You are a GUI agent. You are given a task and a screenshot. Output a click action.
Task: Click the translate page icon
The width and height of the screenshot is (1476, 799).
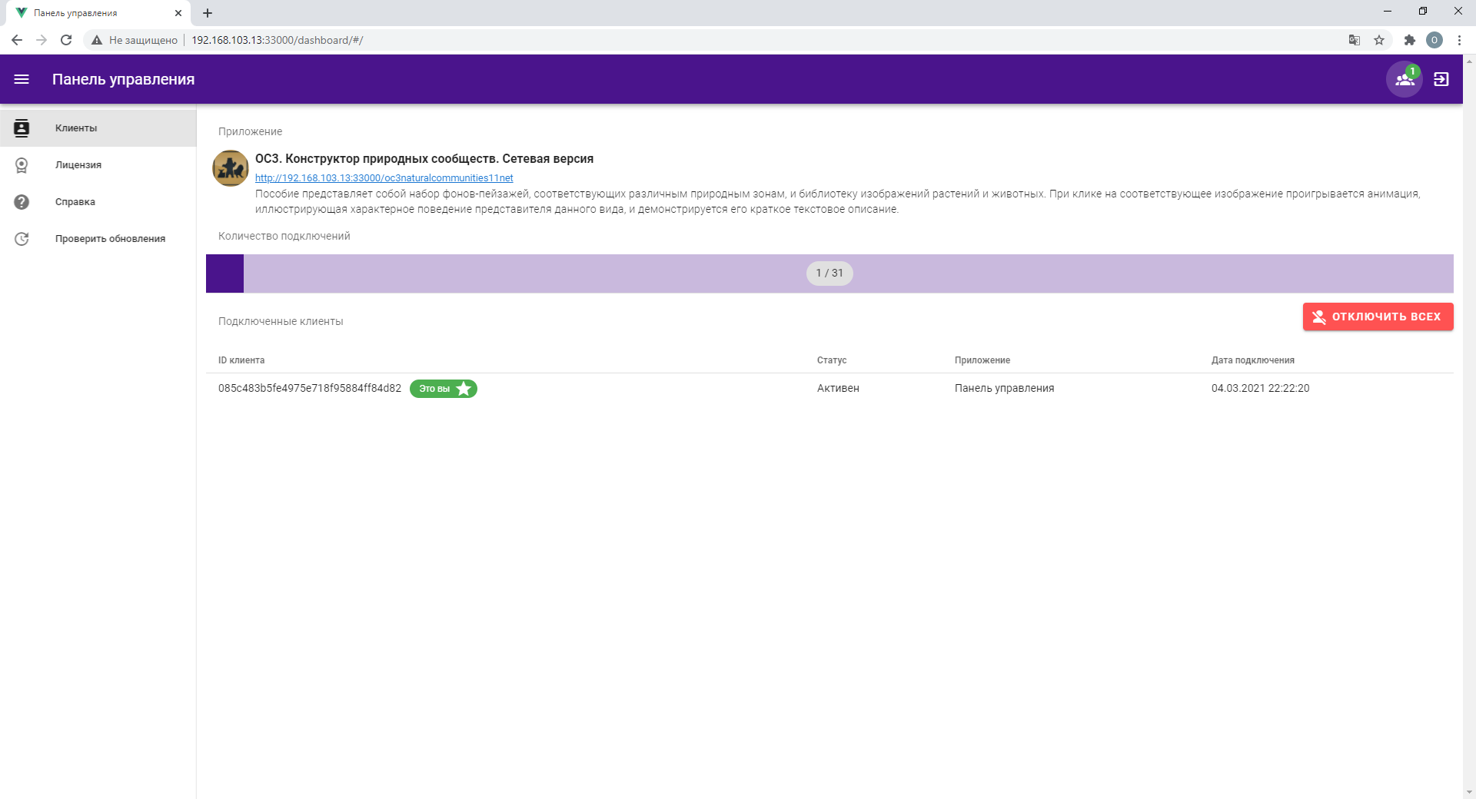click(x=1355, y=40)
